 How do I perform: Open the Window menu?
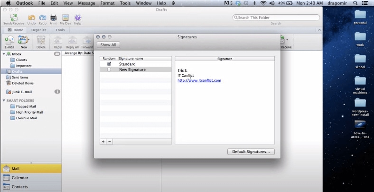point(144,3)
